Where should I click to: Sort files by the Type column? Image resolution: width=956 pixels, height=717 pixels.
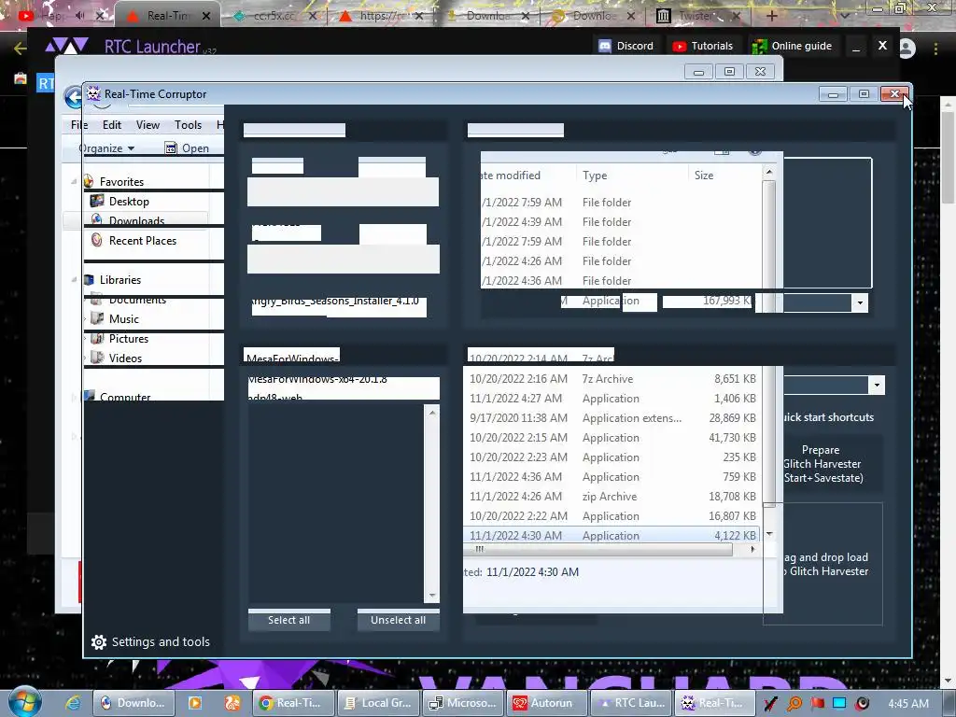(x=631, y=175)
